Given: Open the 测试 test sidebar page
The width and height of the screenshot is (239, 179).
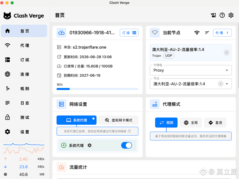Looking at the screenshot, I should (x=24, y=117).
